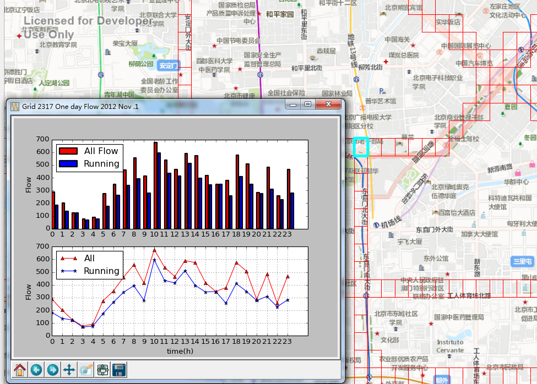Screen dimensions: 537x384
Task: Save the figure with the floppy disk icon
Action: 119,370
